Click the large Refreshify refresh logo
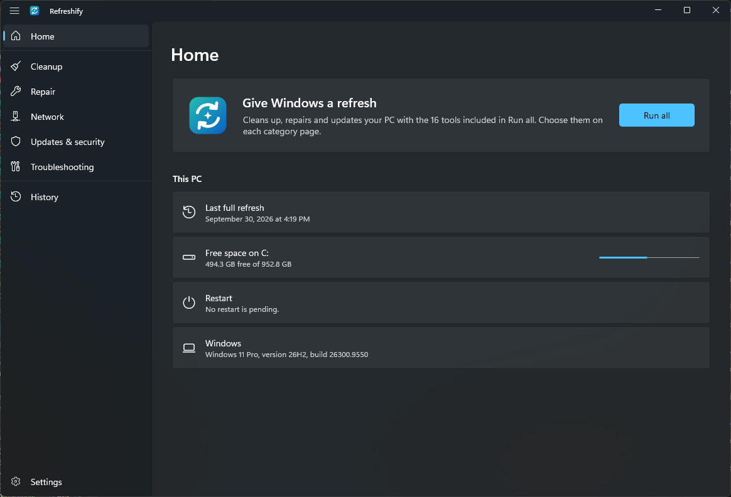This screenshot has height=497, width=731. click(x=208, y=115)
